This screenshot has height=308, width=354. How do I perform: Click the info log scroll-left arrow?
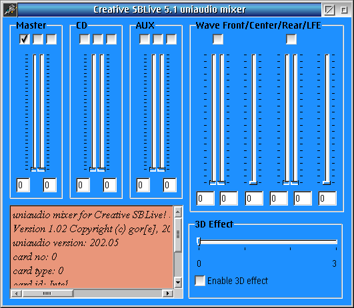tap(16, 293)
